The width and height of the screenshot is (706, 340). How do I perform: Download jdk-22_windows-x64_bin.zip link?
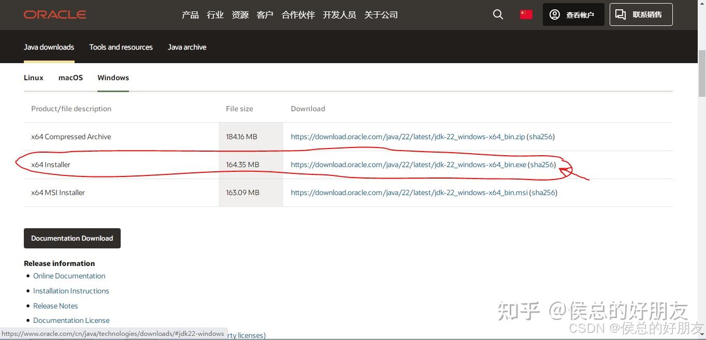[408, 137]
